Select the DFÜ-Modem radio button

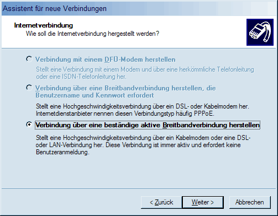click(x=29, y=59)
